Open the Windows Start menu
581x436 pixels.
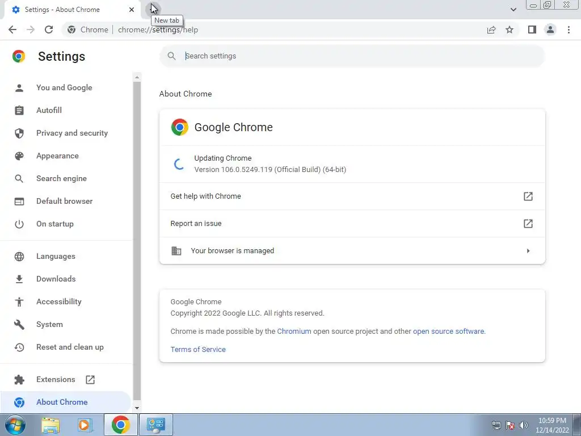click(15, 425)
